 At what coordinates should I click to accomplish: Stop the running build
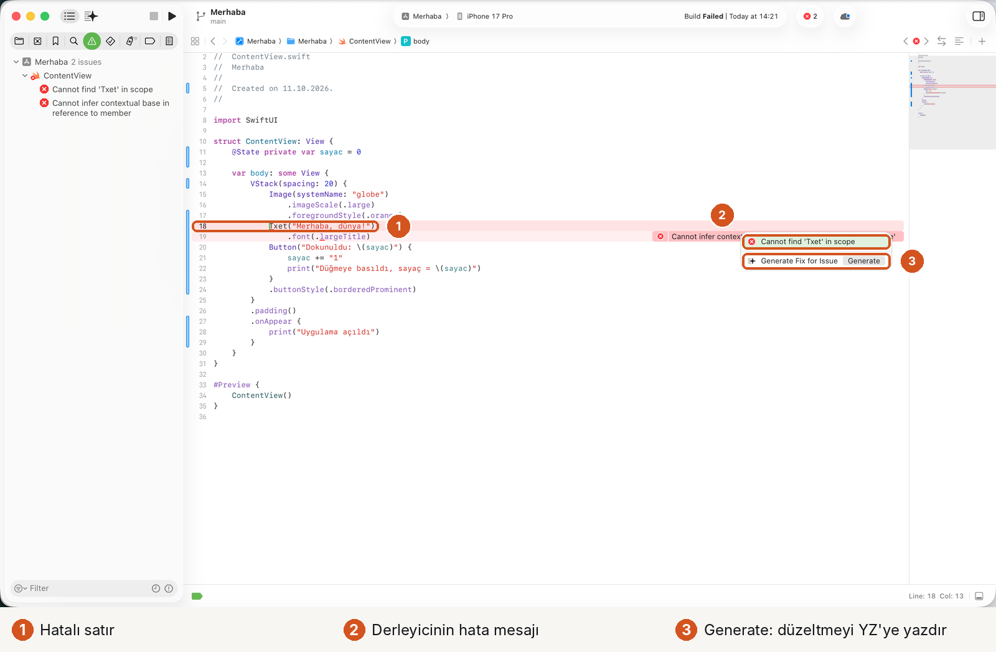click(154, 16)
